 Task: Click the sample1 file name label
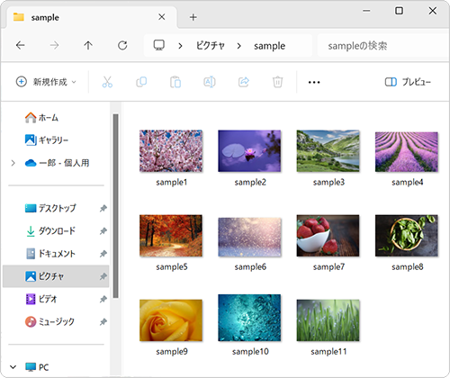coord(172,182)
